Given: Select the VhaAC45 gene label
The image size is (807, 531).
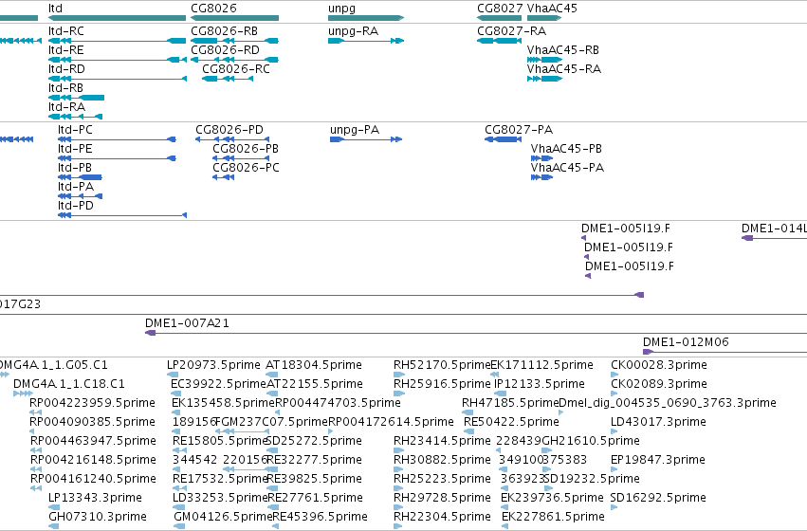Looking at the screenshot, I should [552, 9].
